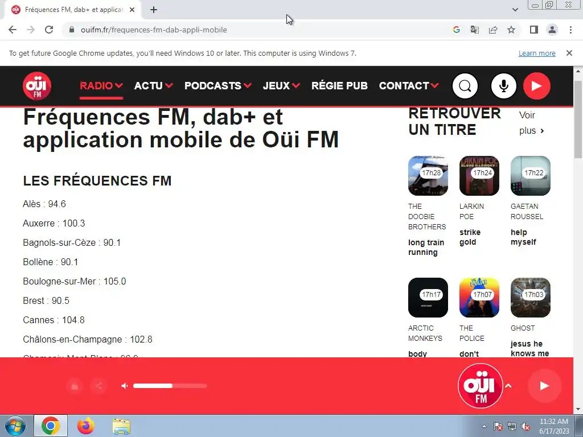Click the muted volume tray icon
The width and height of the screenshot is (583, 437).
tap(525, 426)
